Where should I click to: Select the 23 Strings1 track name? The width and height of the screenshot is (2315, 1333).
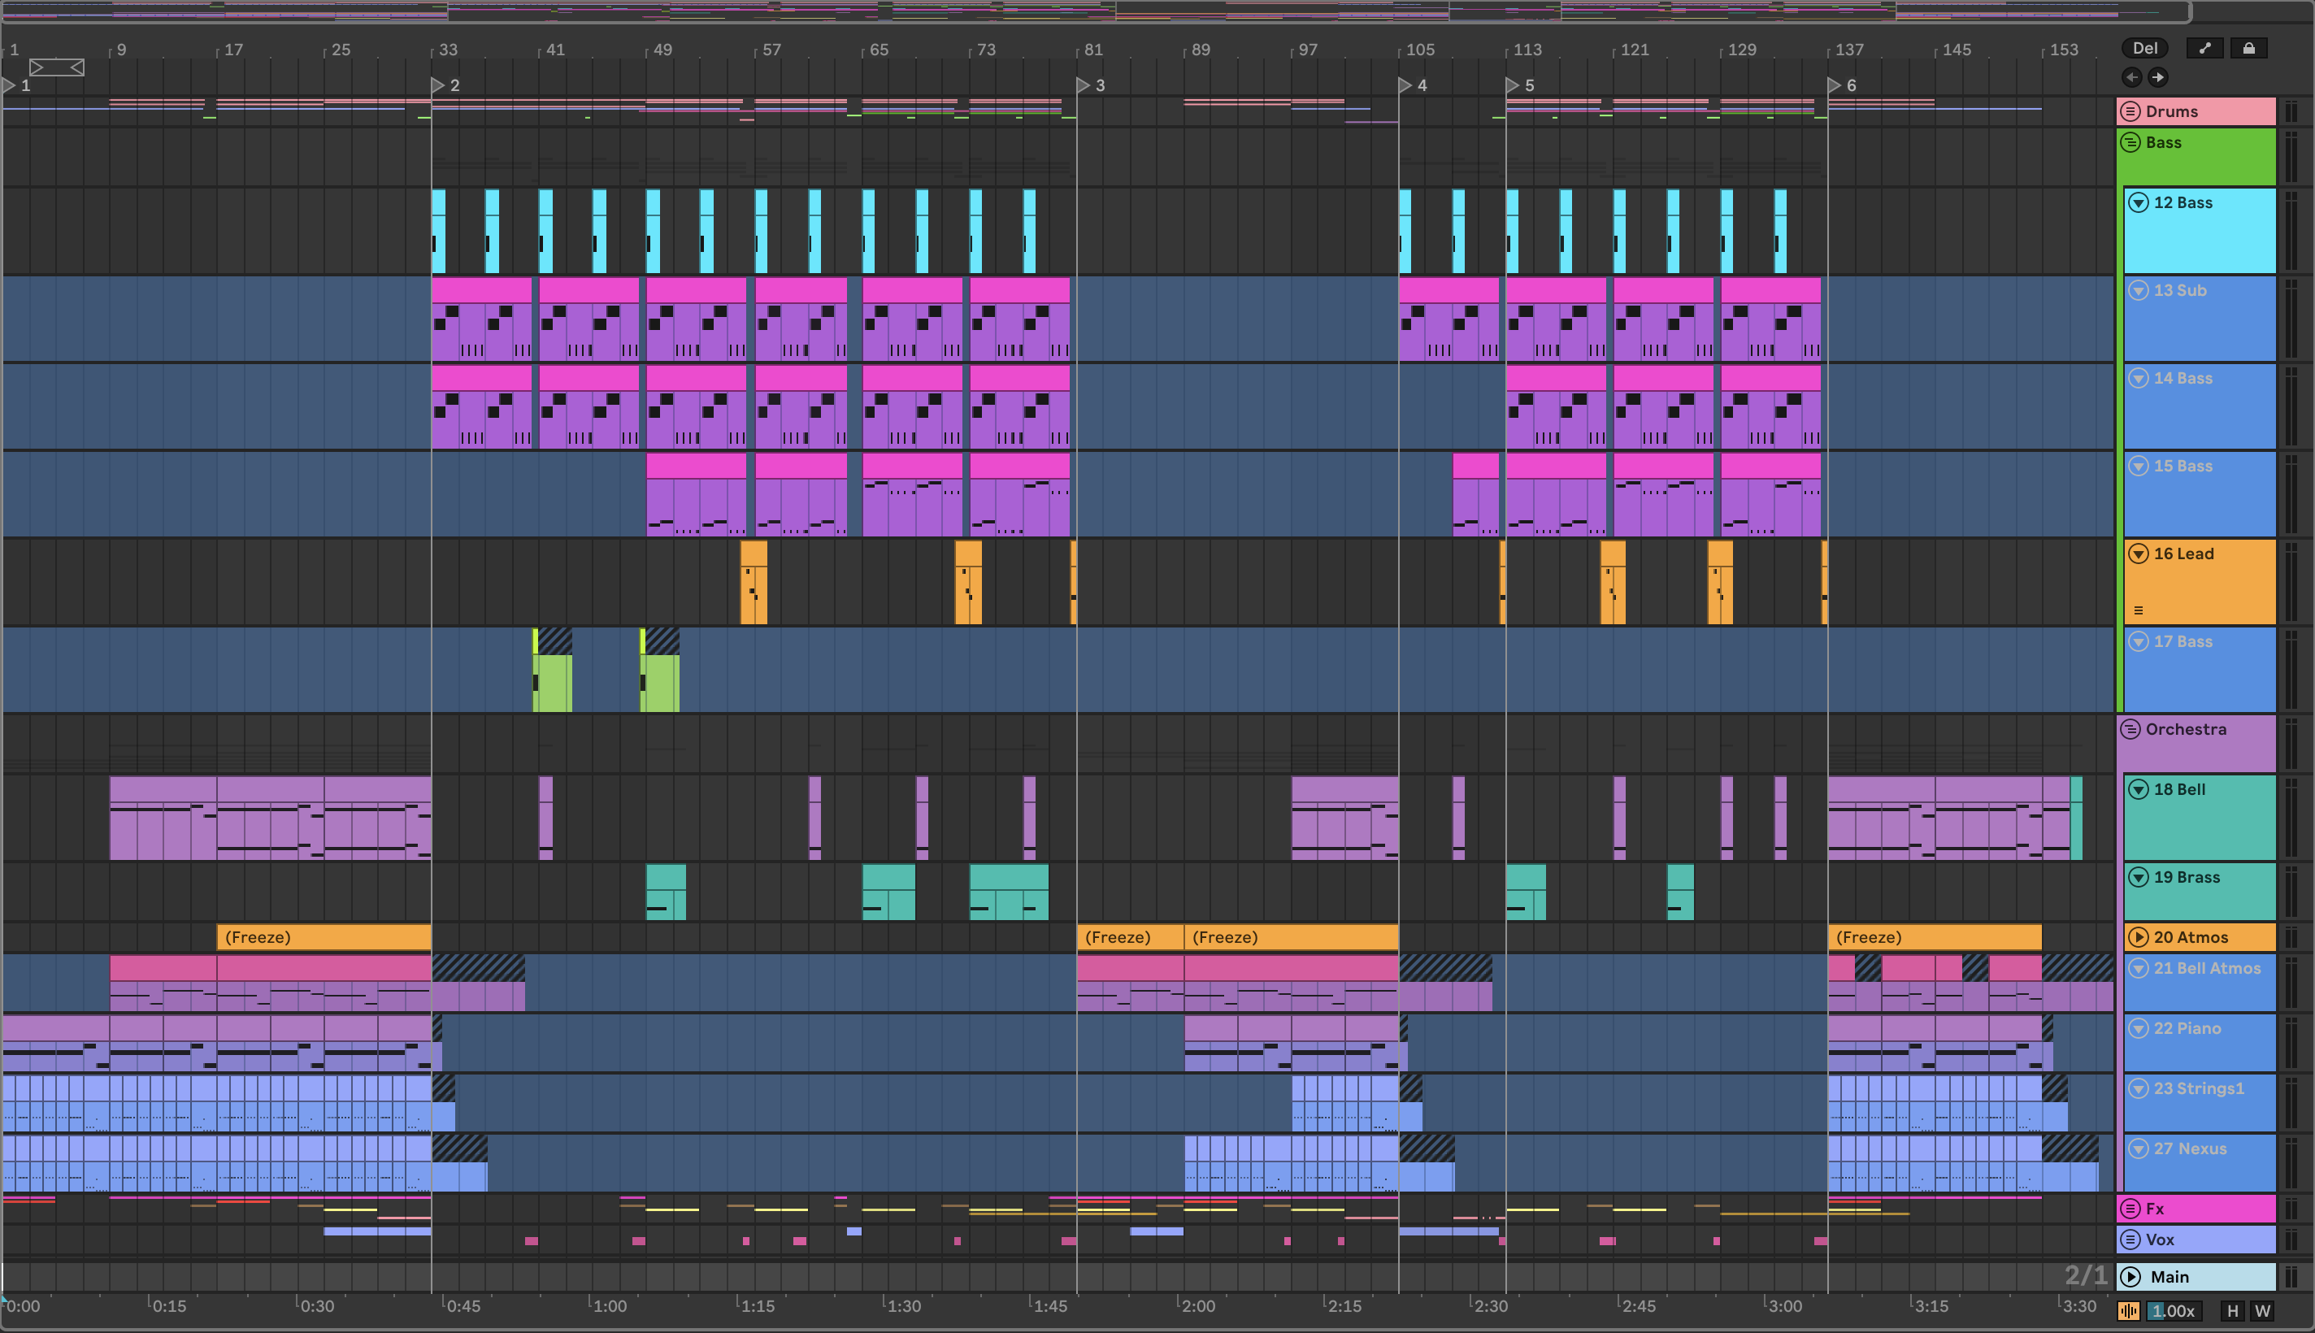(x=2199, y=1089)
